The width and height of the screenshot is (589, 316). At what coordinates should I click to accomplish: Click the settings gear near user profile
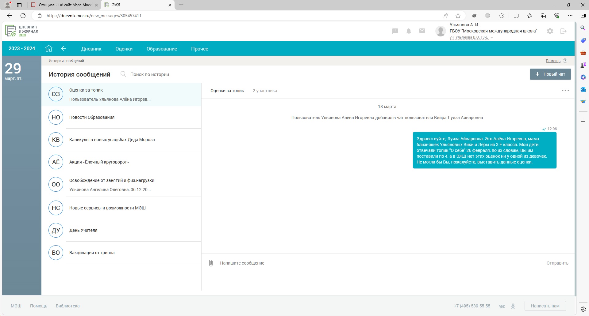tap(550, 31)
